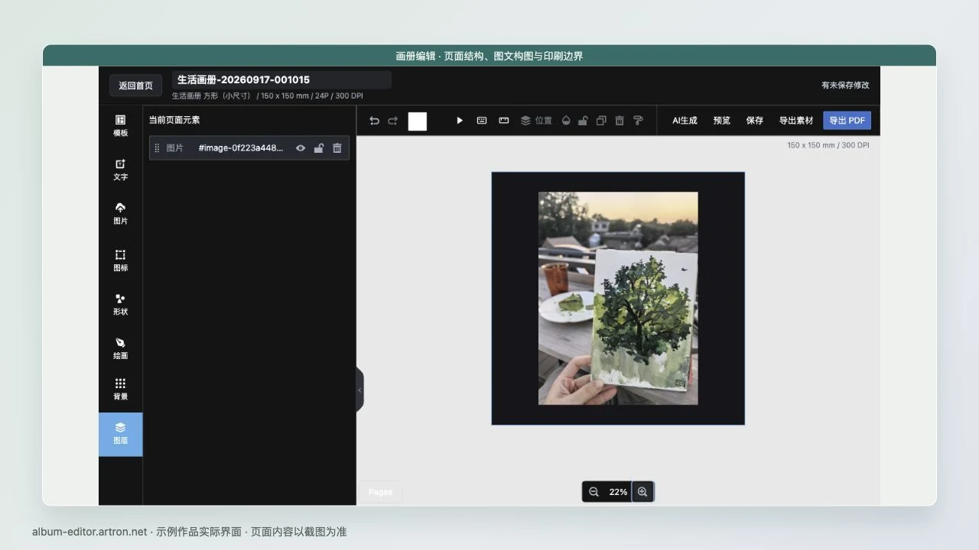Toggle the ruler tool in the toolbar

[504, 121]
